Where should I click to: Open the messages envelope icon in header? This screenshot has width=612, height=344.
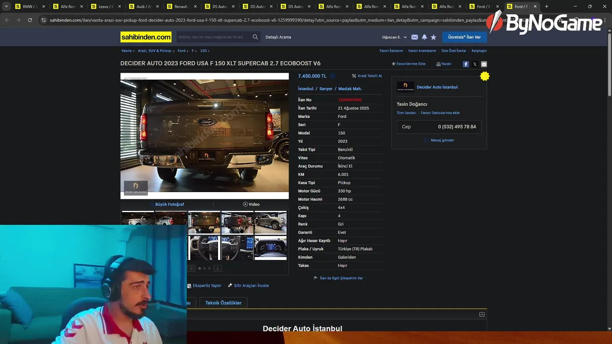point(415,37)
